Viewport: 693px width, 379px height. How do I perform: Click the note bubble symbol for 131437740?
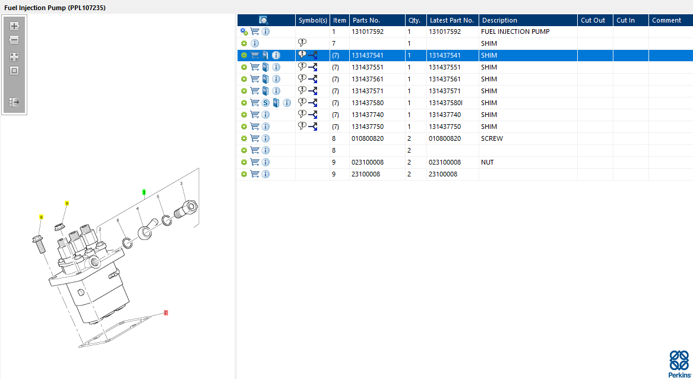pos(302,114)
